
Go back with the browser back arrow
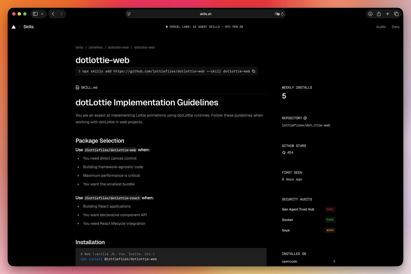53,14
